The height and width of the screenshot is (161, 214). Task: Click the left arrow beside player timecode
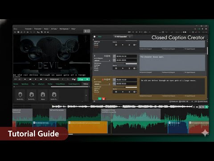[x=62, y=79]
